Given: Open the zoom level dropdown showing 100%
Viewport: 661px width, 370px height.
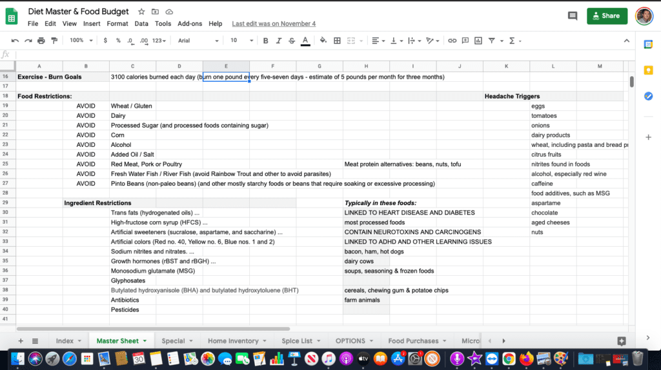Looking at the screenshot, I should pyautogui.click(x=81, y=41).
